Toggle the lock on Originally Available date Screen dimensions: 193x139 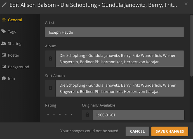click(x=87, y=115)
